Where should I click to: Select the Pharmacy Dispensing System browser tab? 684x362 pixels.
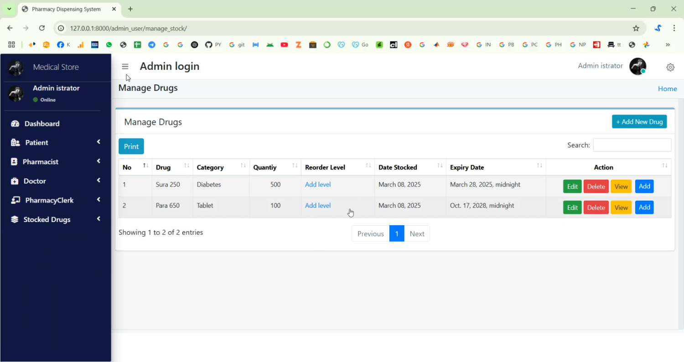[x=66, y=9]
